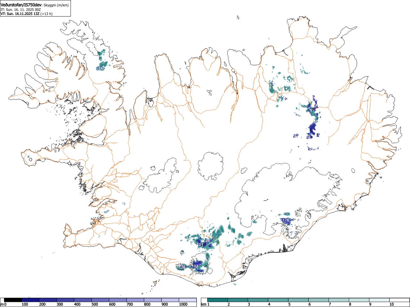Click the '2' tick label on the km legend
Image resolution: width=410 pixels, height=307 pixels.
pyautogui.click(x=229, y=304)
